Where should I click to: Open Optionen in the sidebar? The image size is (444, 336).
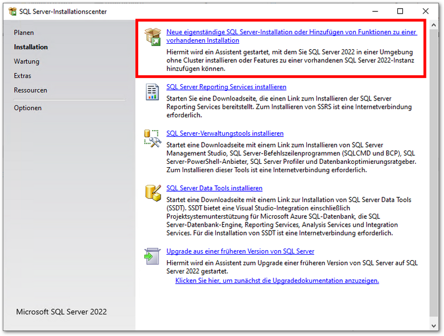point(28,108)
